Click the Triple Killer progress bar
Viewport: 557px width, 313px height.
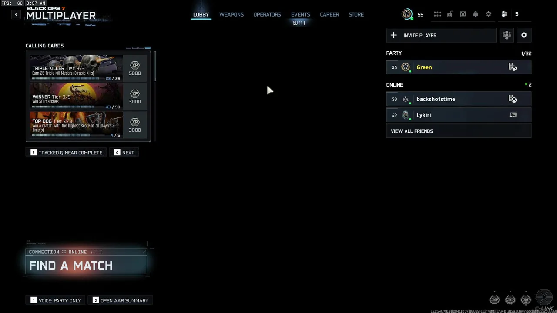click(68, 78)
